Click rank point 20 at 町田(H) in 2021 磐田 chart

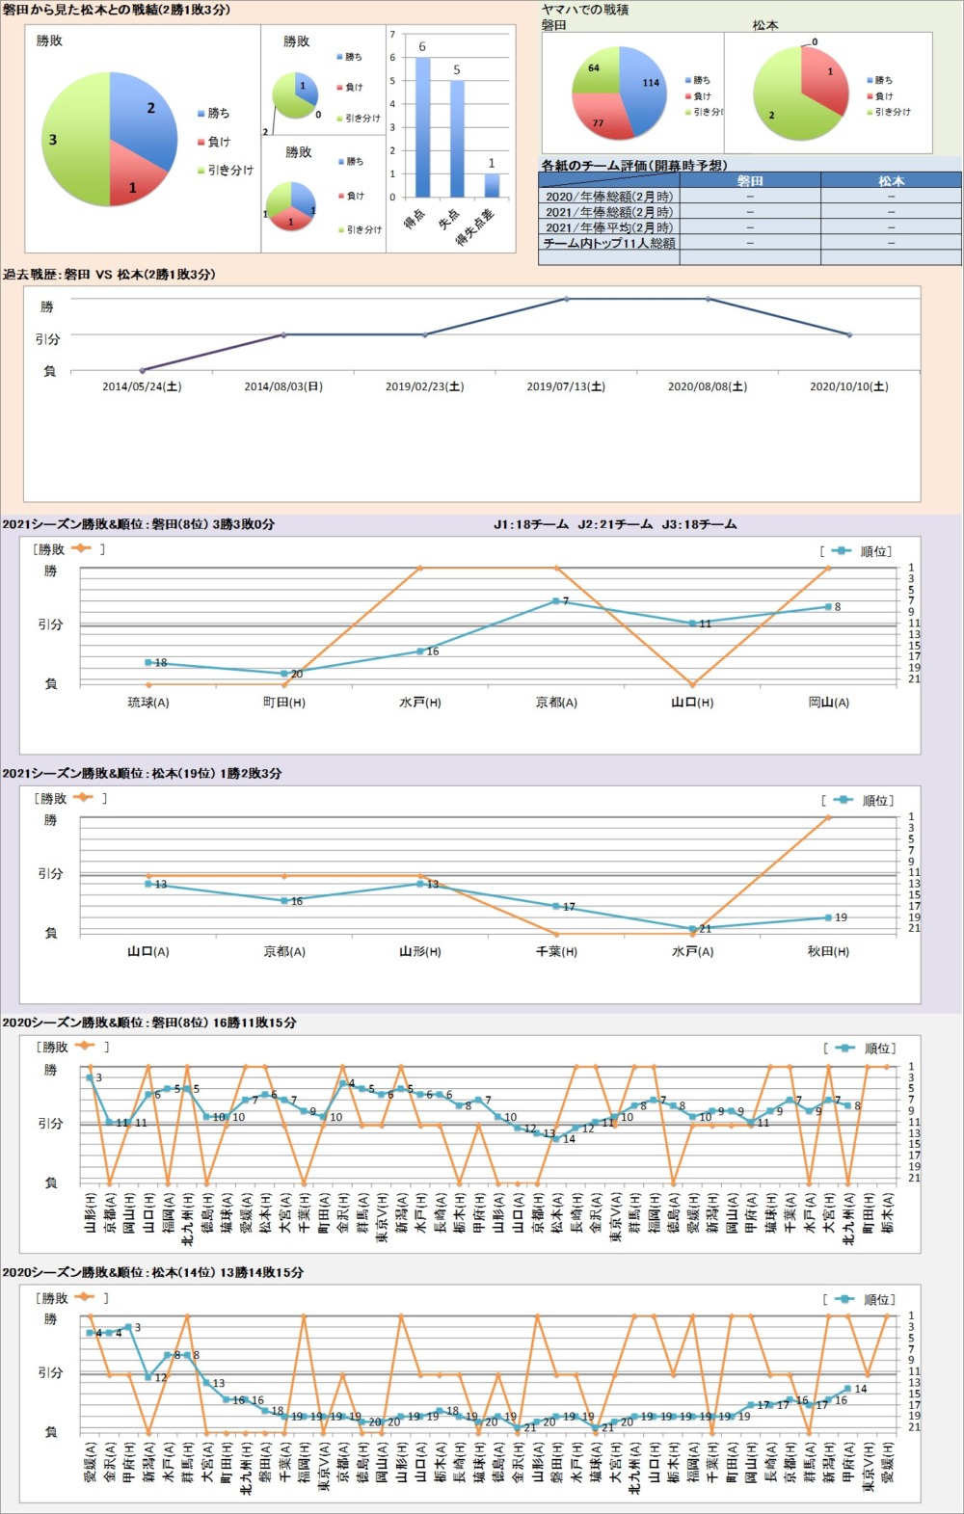coord(284,674)
